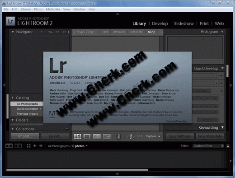The image size is (235, 178).
Task: Set Navigator zoom to FILL
Action: pyautogui.click(x=50, y=32)
